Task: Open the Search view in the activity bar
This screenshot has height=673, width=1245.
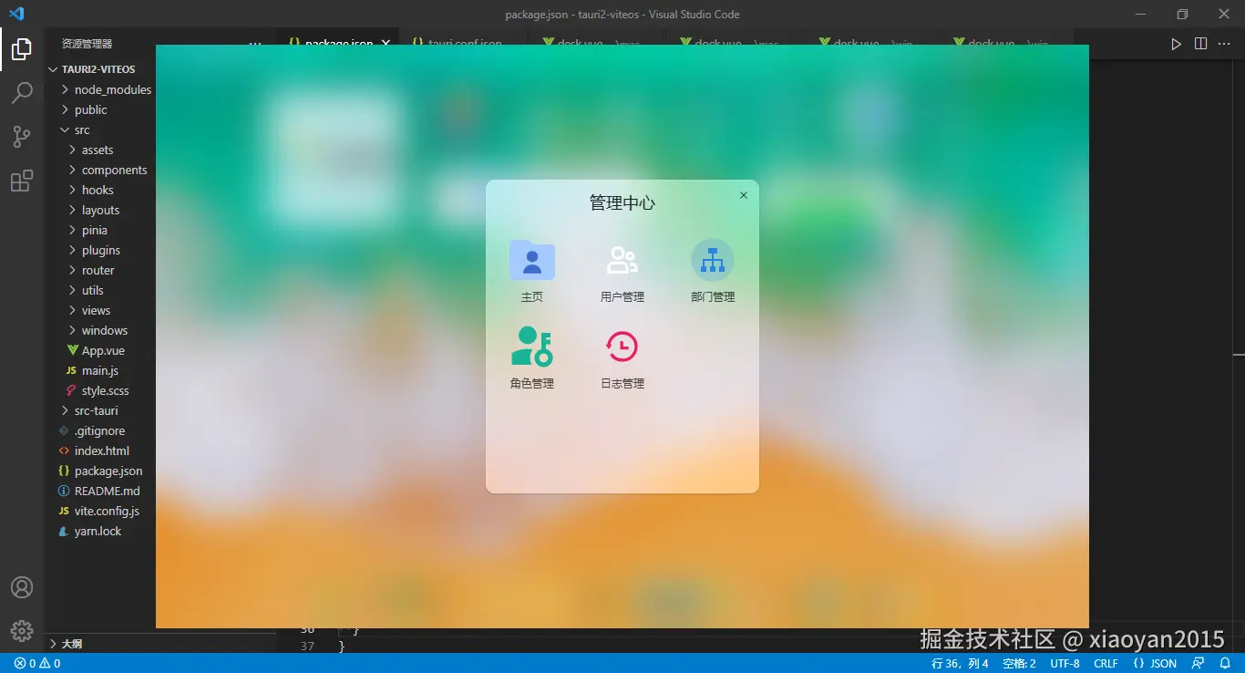Action: pos(22,92)
